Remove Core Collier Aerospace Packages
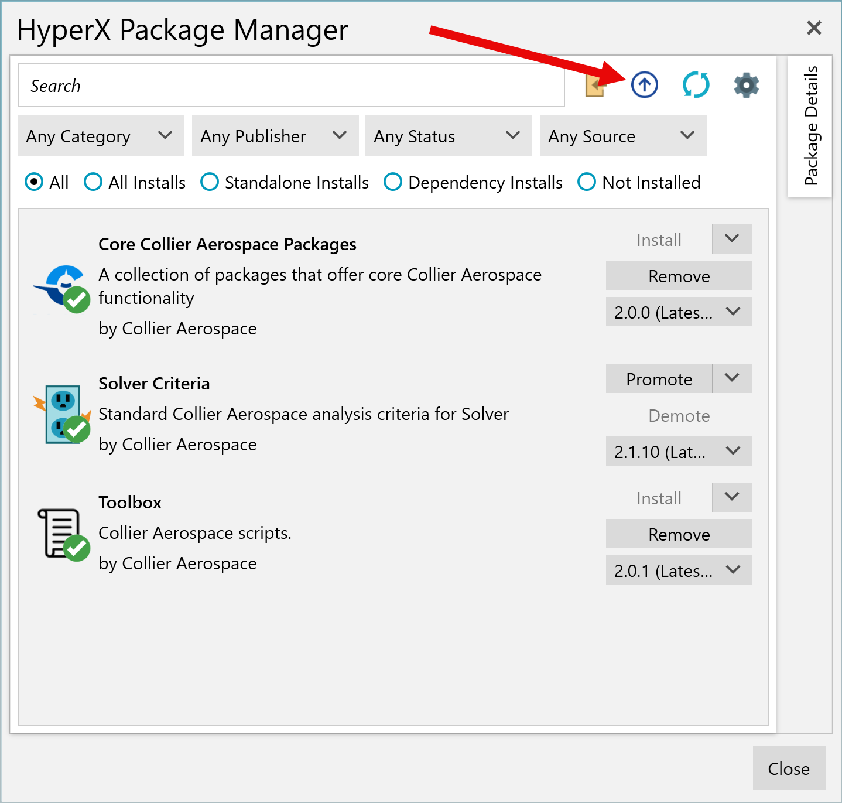This screenshot has height=803, width=842. [x=679, y=275]
